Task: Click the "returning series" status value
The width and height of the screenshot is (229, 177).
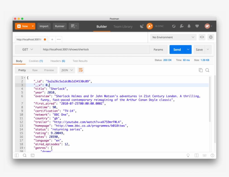Action: pyautogui.click(x=66, y=129)
